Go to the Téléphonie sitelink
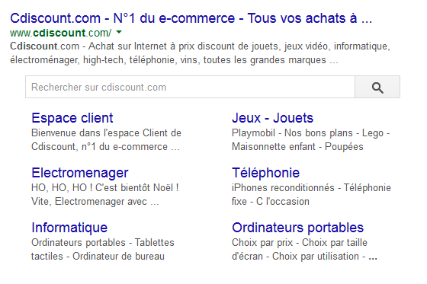This screenshot has width=427, height=284. coord(266,173)
